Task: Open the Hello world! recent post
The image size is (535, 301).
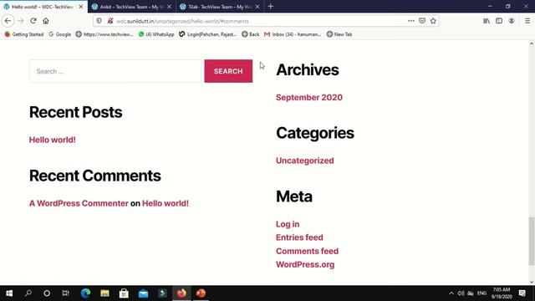Action: pyautogui.click(x=52, y=140)
